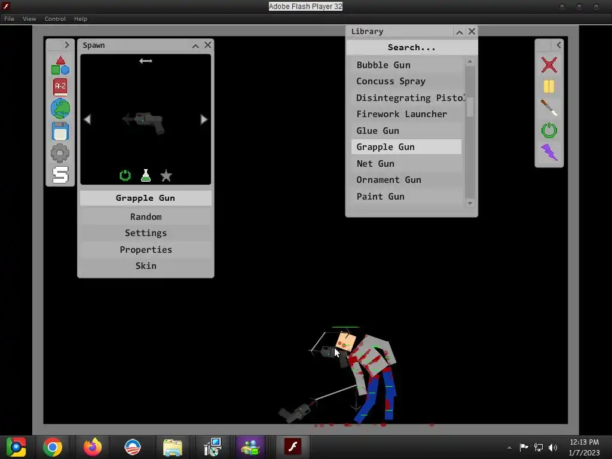This screenshot has width=612, height=459.
Task: Click the ragdoll's head
Action: pos(346,341)
